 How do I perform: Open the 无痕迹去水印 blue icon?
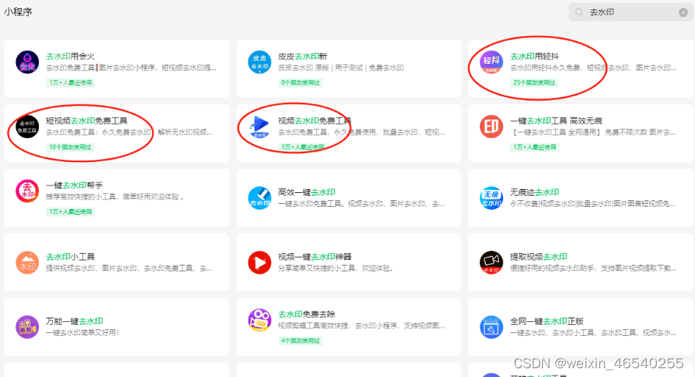point(491,198)
